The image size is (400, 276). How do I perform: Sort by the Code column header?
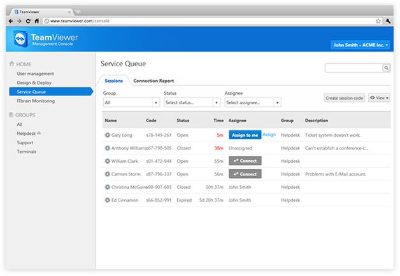pyautogui.click(x=151, y=120)
